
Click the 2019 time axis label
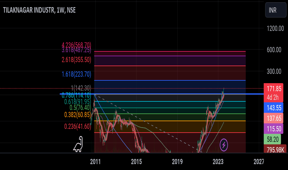[x=177, y=162]
